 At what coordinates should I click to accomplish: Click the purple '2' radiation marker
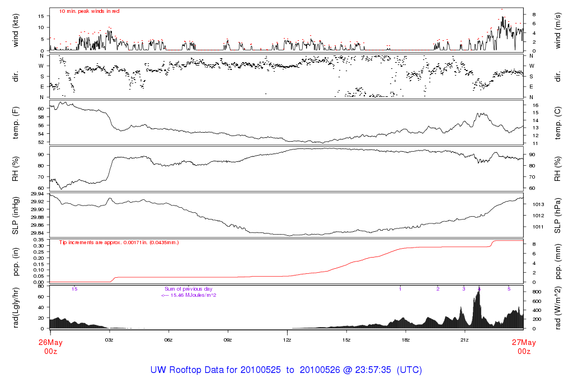[438, 289]
